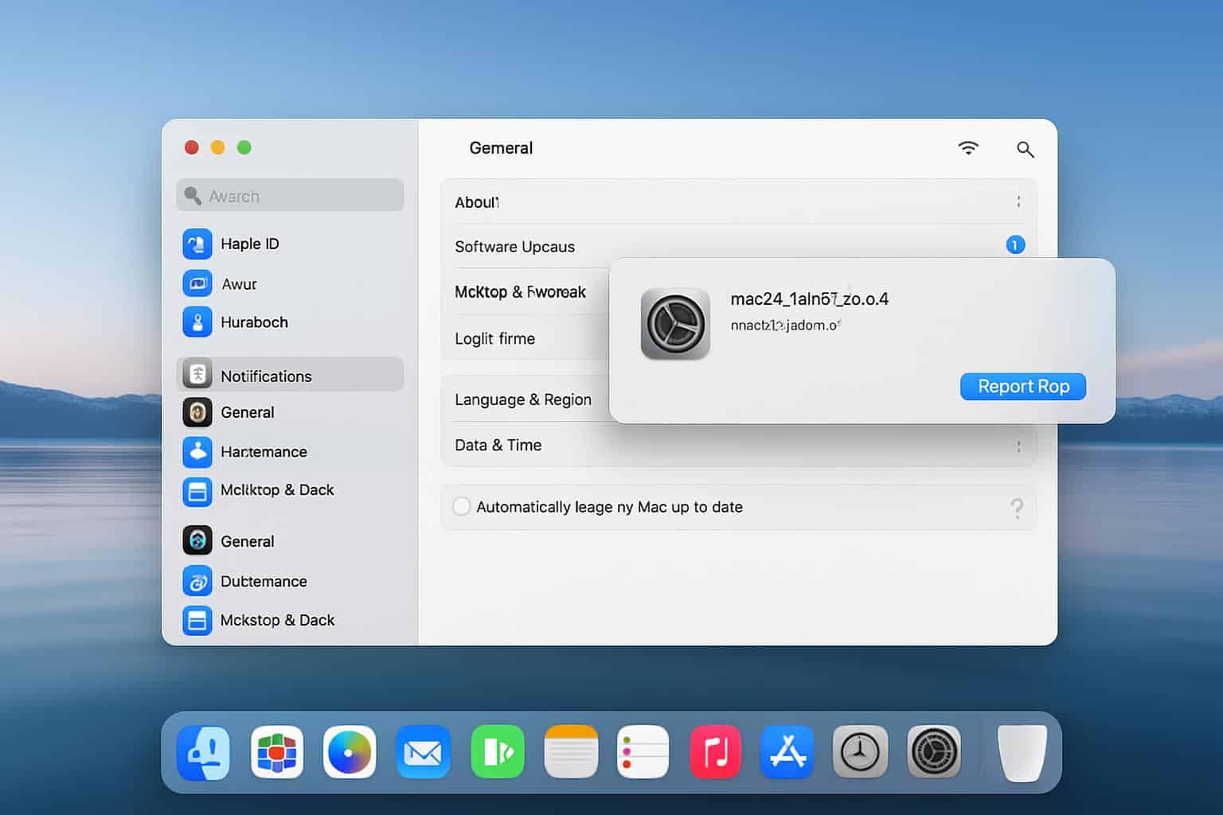Open the Software Upcaus update badge
The height and width of the screenshot is (815, 1223).
pyautogui.click(x=1015, y=245)
